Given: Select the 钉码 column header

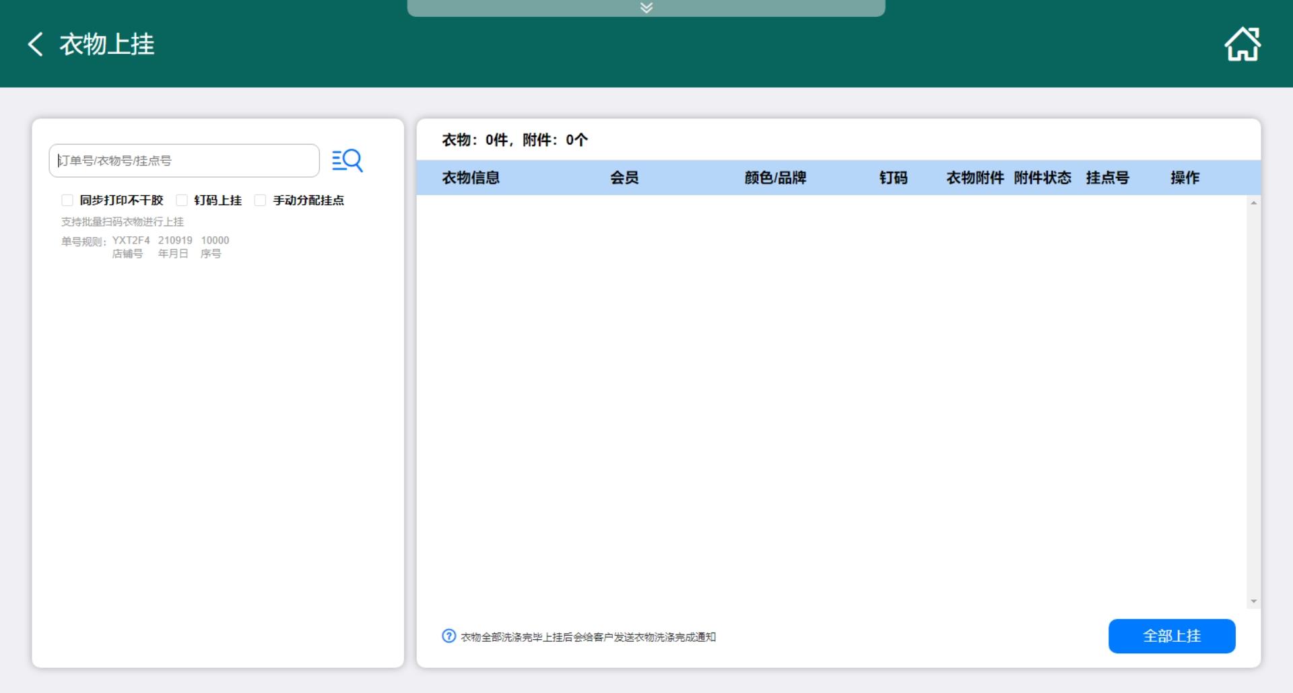Looking at the screenshot, I should click(893, 178).
